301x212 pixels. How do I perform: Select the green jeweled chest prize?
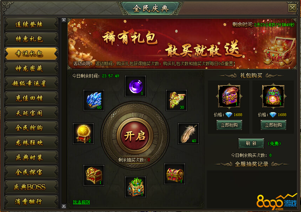[x=136, y=187]
